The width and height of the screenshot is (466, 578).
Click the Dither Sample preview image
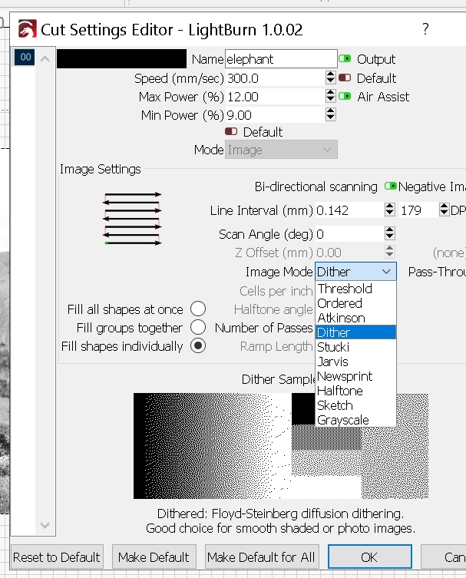(x=281, y=446)
